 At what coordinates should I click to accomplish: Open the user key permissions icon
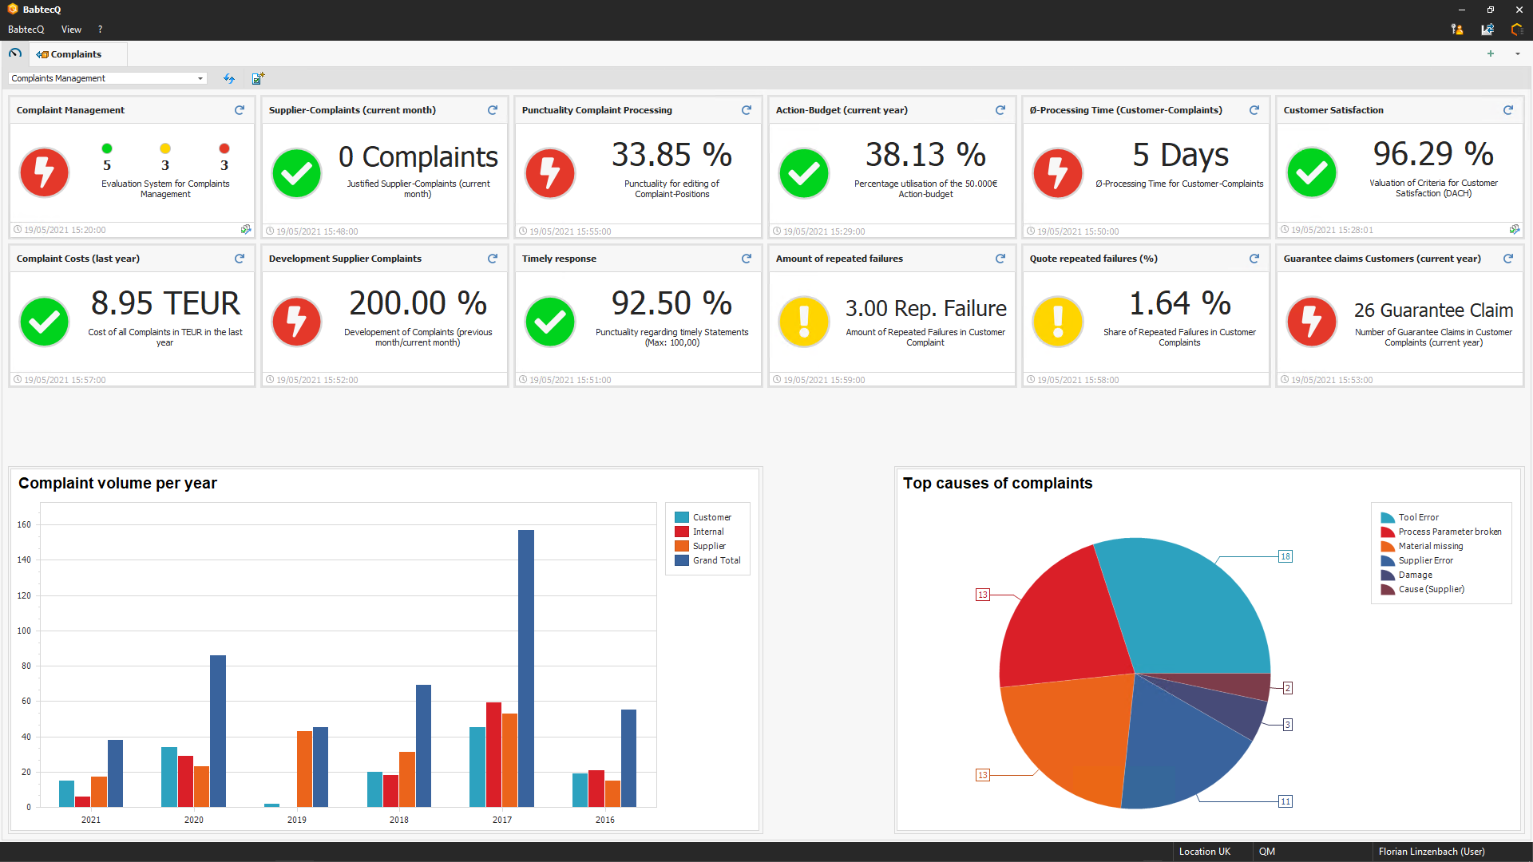pyautogui.click(x=1457, y=30)
